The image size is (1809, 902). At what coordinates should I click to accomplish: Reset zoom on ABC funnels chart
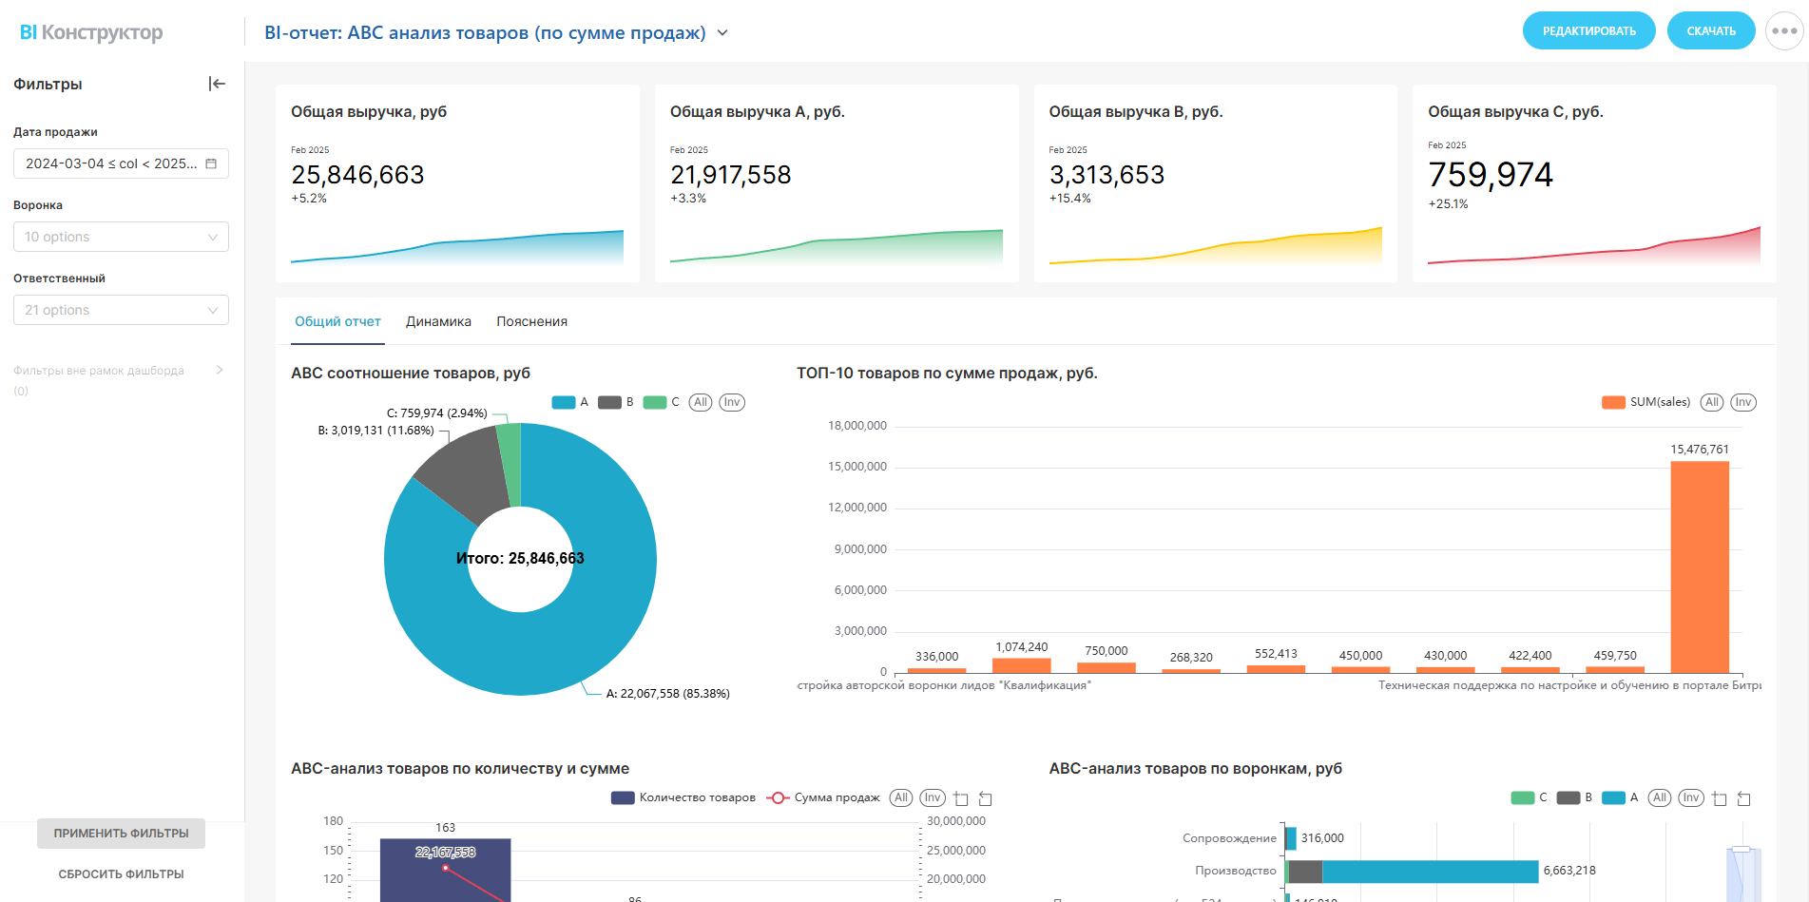click(x=1743, y=798)
